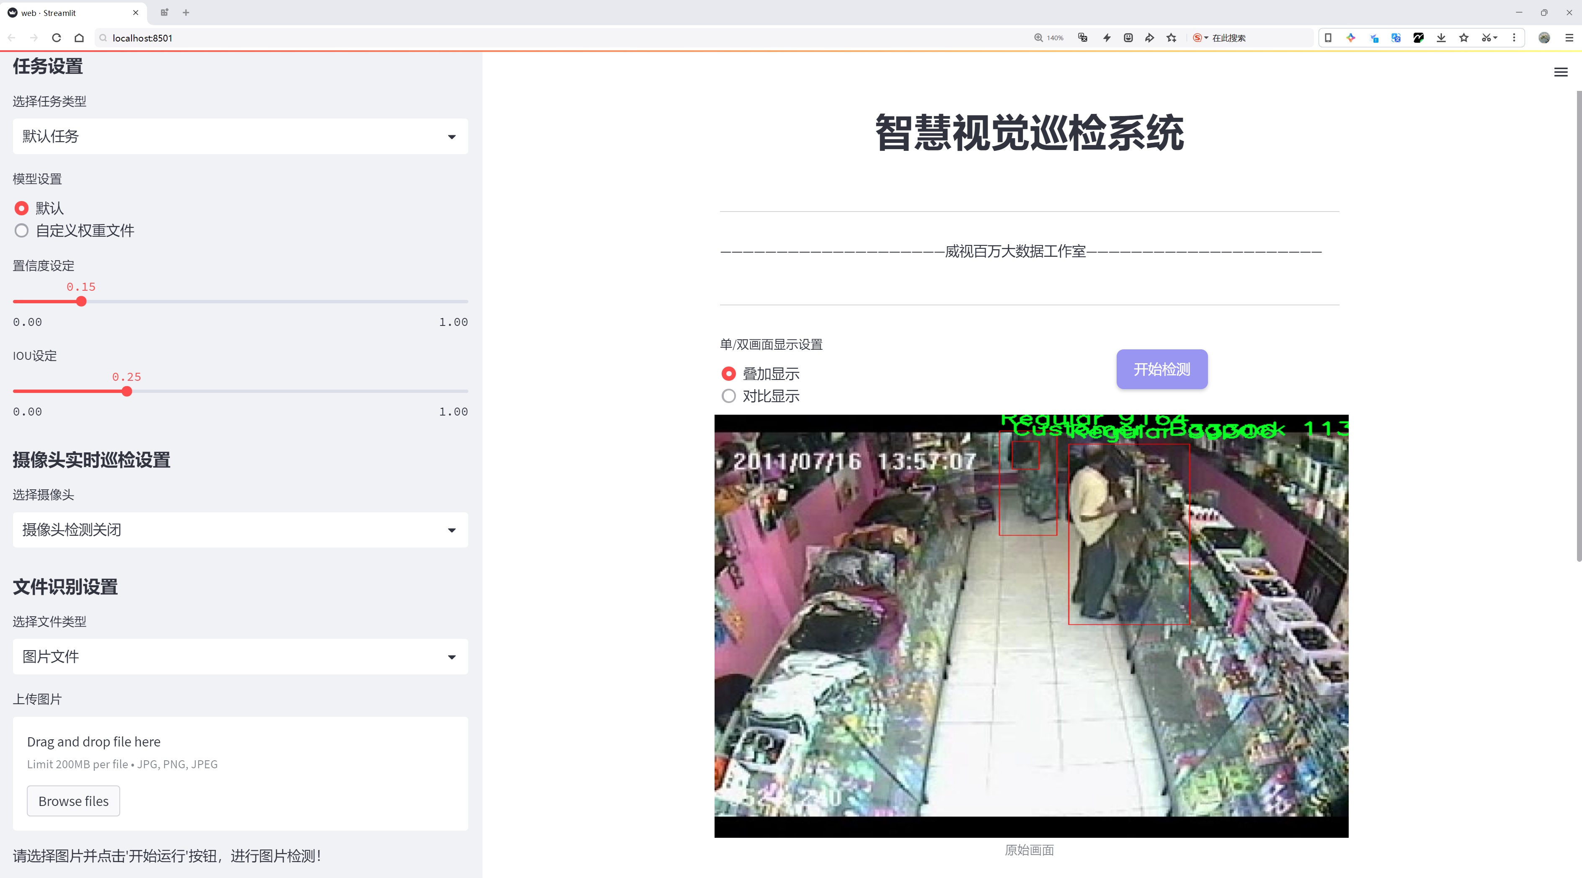Select 对比显示 display mode
Viewport: 1582px width, 878px height.
[728, 397]
